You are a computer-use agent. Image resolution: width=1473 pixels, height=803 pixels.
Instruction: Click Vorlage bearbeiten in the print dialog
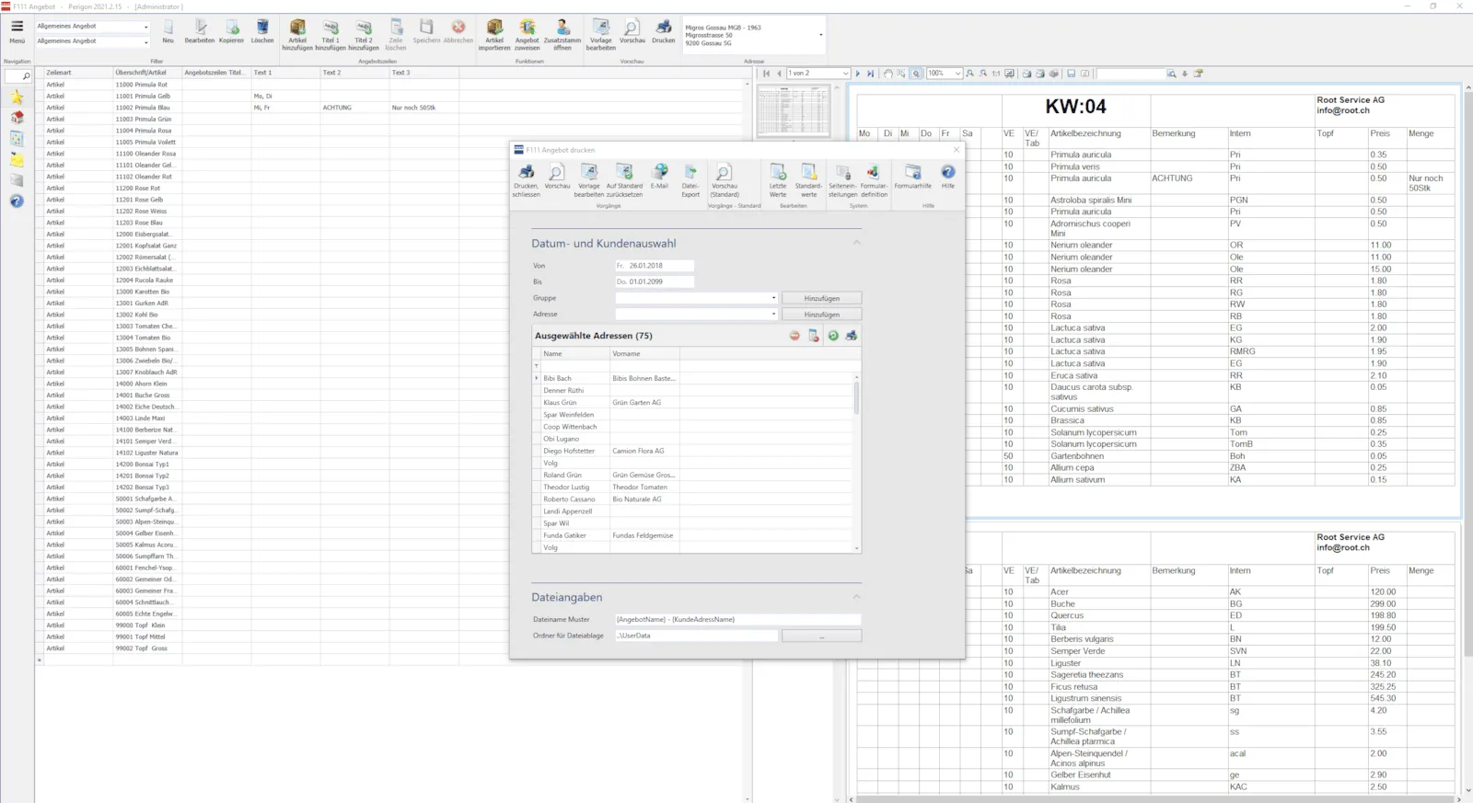coord(589,179)
